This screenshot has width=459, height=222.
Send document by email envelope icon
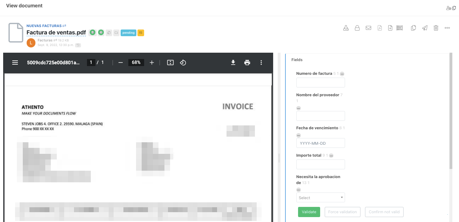point(368,28)
